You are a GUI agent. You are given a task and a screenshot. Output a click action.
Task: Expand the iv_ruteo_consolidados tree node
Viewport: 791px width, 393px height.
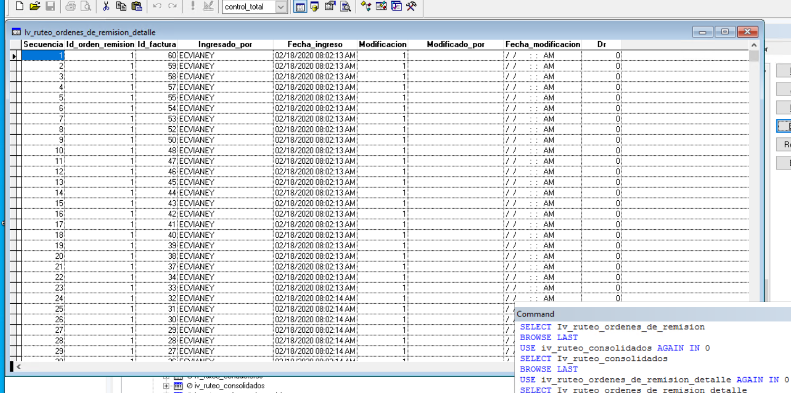166,386
